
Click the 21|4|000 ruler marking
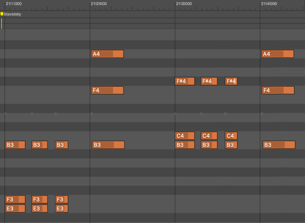tap(269, 4)
